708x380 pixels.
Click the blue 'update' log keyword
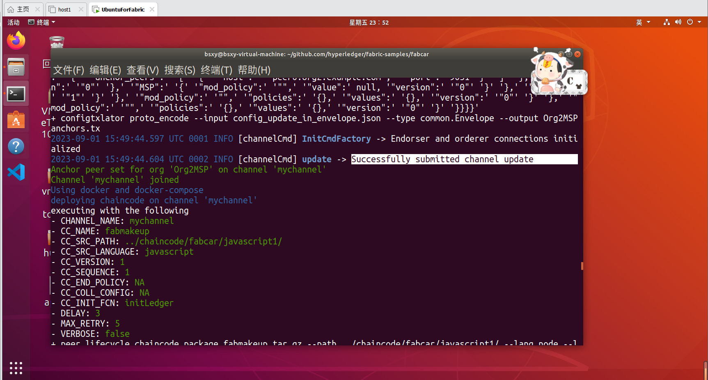tap(317, 159)
